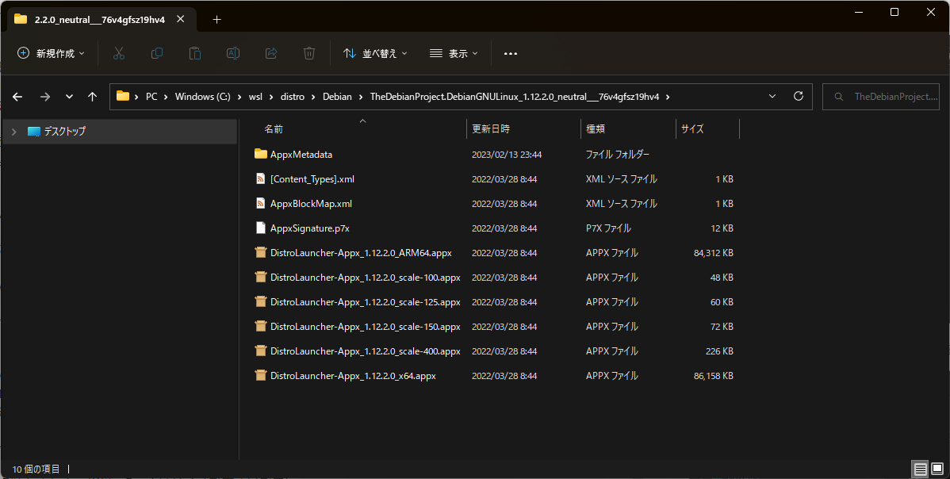950x479 pixels.
Task: Click distro in the breadcrumb path
Action: click(x=293, y=96)
